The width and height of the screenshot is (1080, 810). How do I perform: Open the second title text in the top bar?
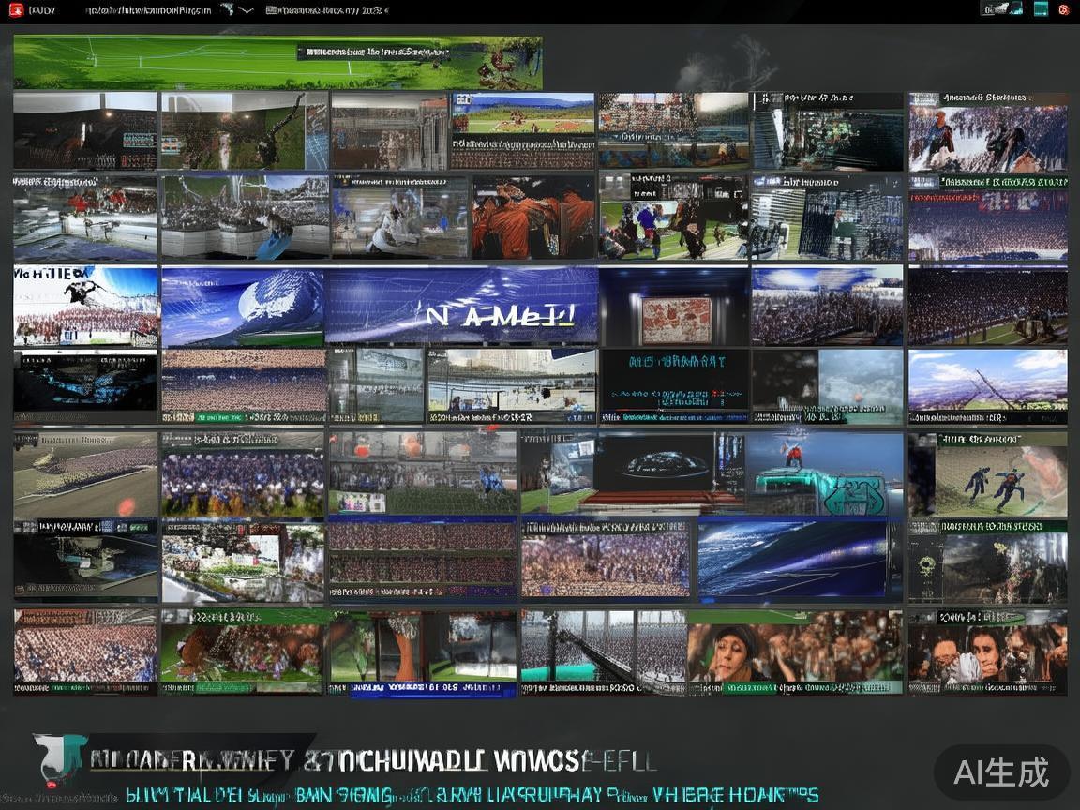coord(326,11)
